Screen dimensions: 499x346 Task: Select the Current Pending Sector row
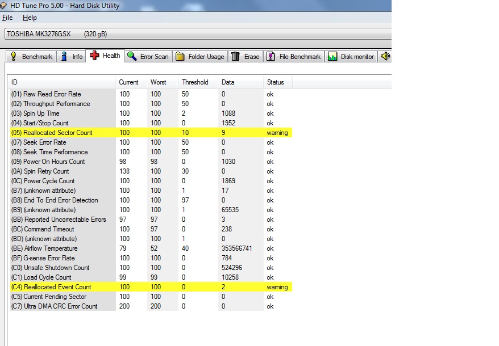click(151, 297)
